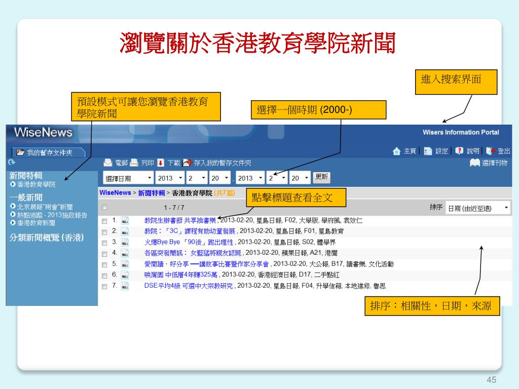The width and height of the screenshot is (519, 389).
Task: Tick the checkbox for article 3
Action: pos(104,243)
